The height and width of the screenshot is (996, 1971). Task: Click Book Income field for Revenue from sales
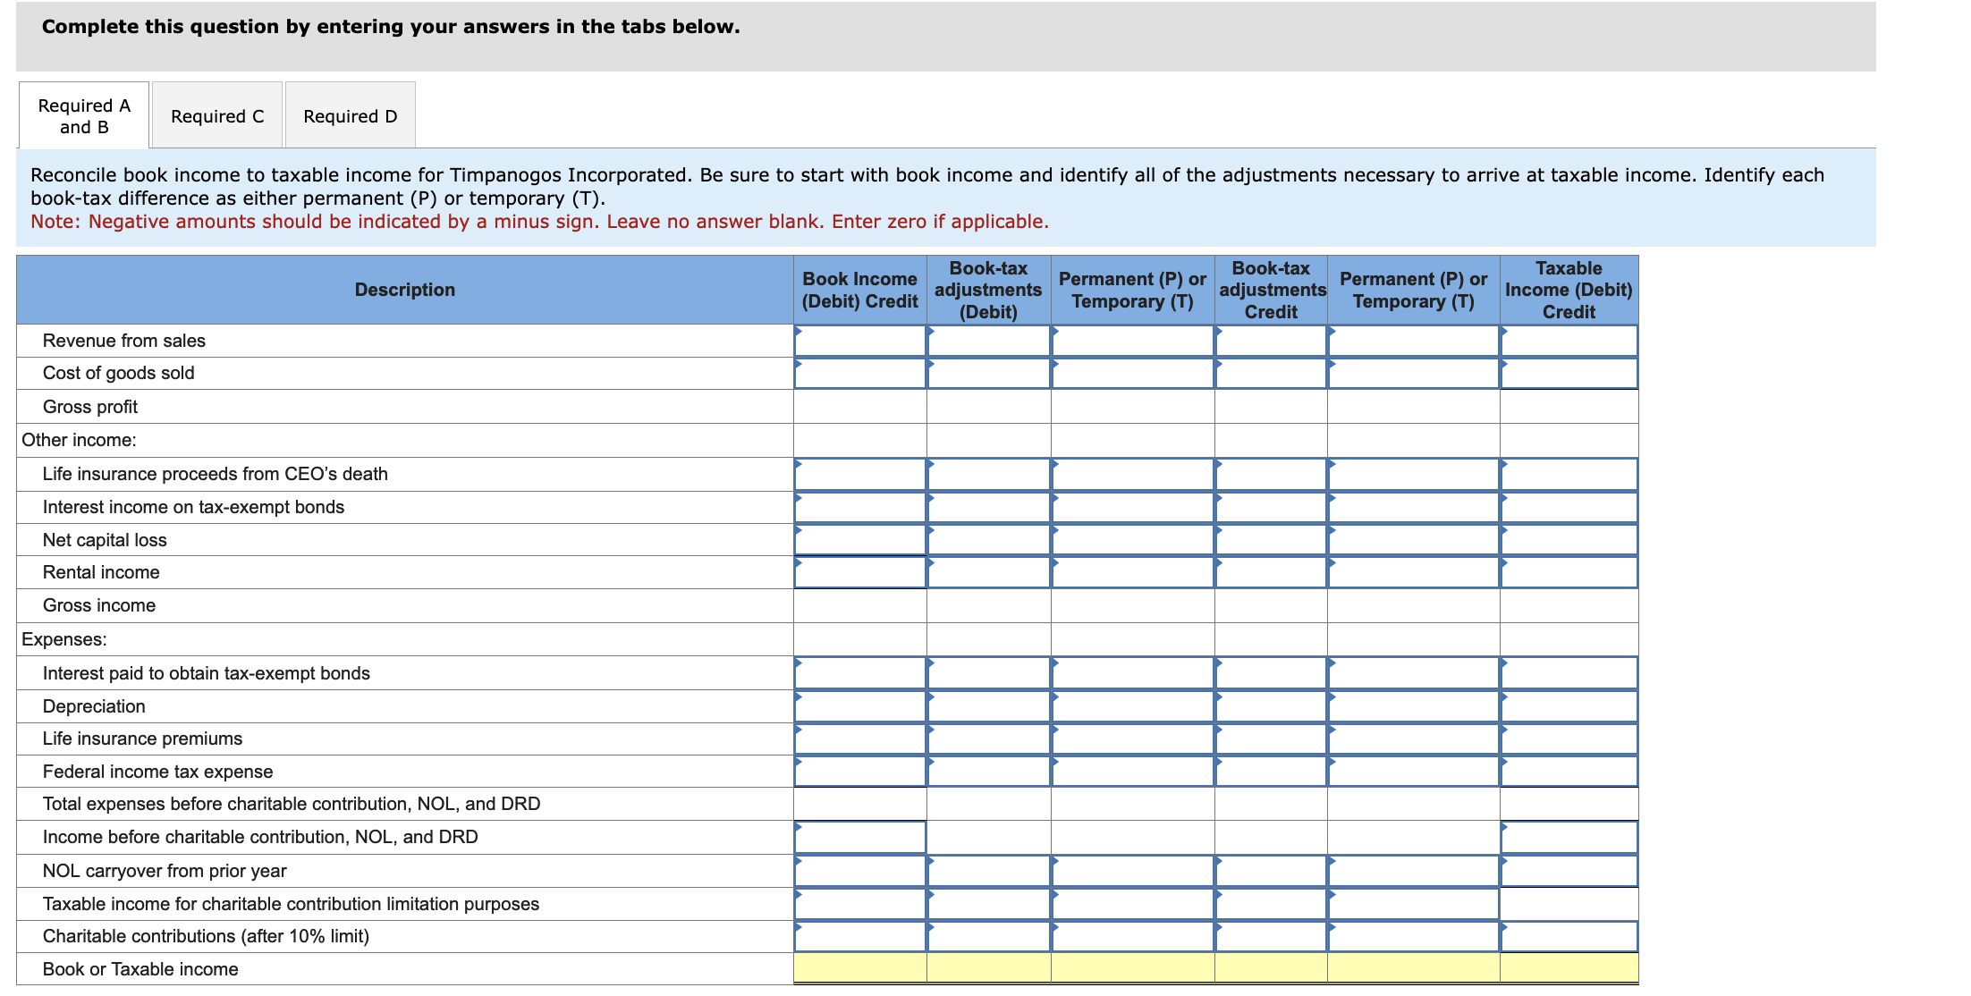click(859, 341)
